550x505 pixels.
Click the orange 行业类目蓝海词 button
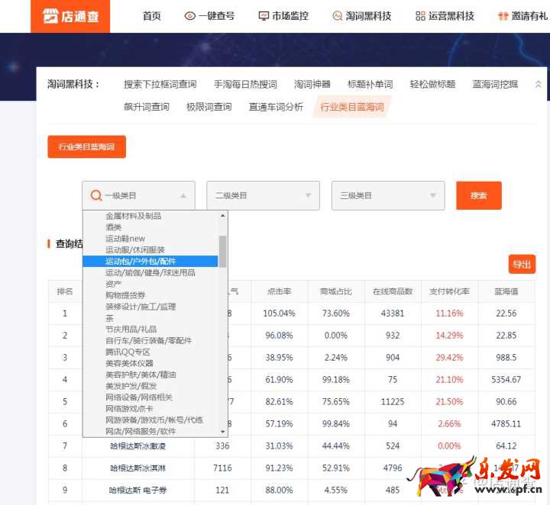click(x=86, y=146)
